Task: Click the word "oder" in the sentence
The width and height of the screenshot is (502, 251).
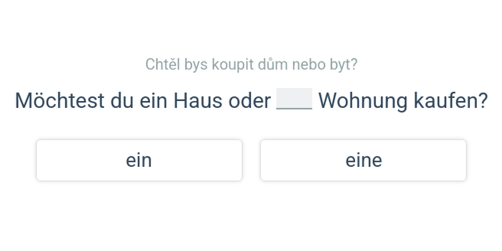Action: [x=249, y=100]
